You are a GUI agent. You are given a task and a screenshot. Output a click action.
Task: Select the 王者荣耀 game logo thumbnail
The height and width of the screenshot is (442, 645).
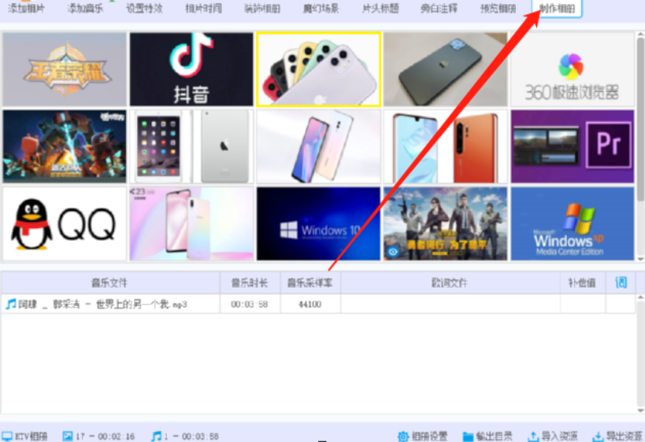coord(65,69)
